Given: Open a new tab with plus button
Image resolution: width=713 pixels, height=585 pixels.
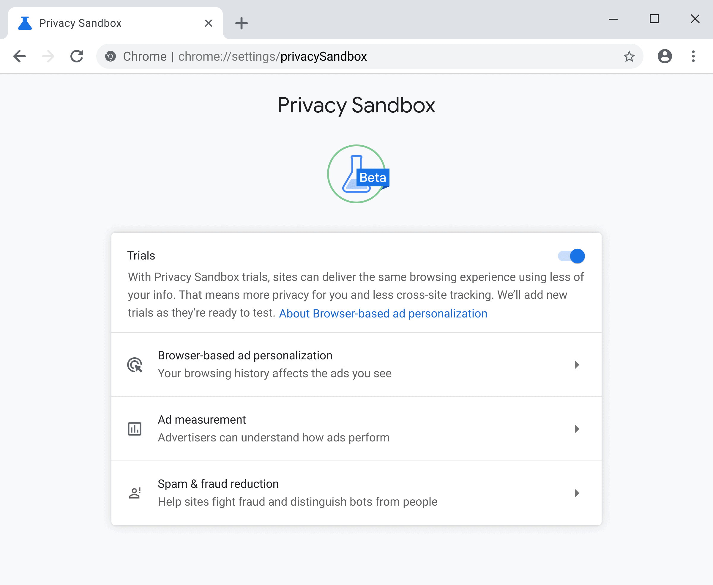Looking at the screenshot, I should (241, 23).
